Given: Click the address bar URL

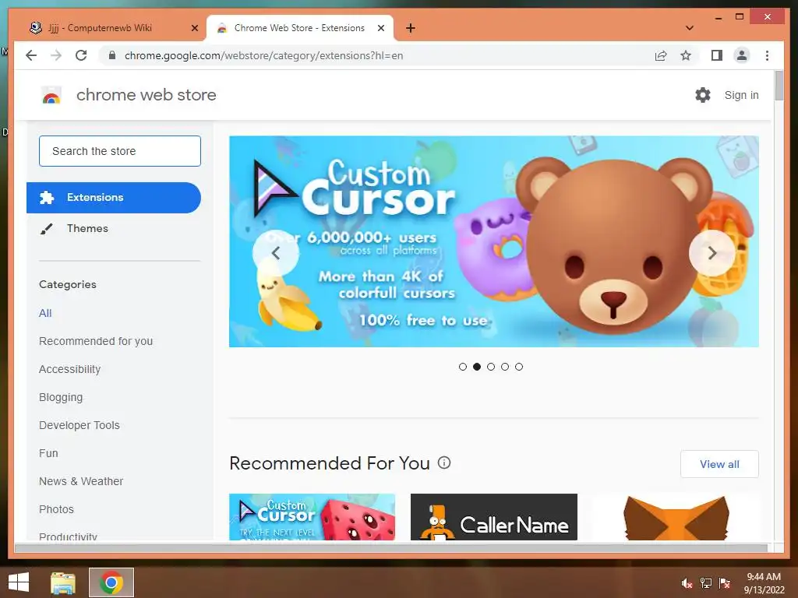Looking at the screenshot, I should (263, 55).
